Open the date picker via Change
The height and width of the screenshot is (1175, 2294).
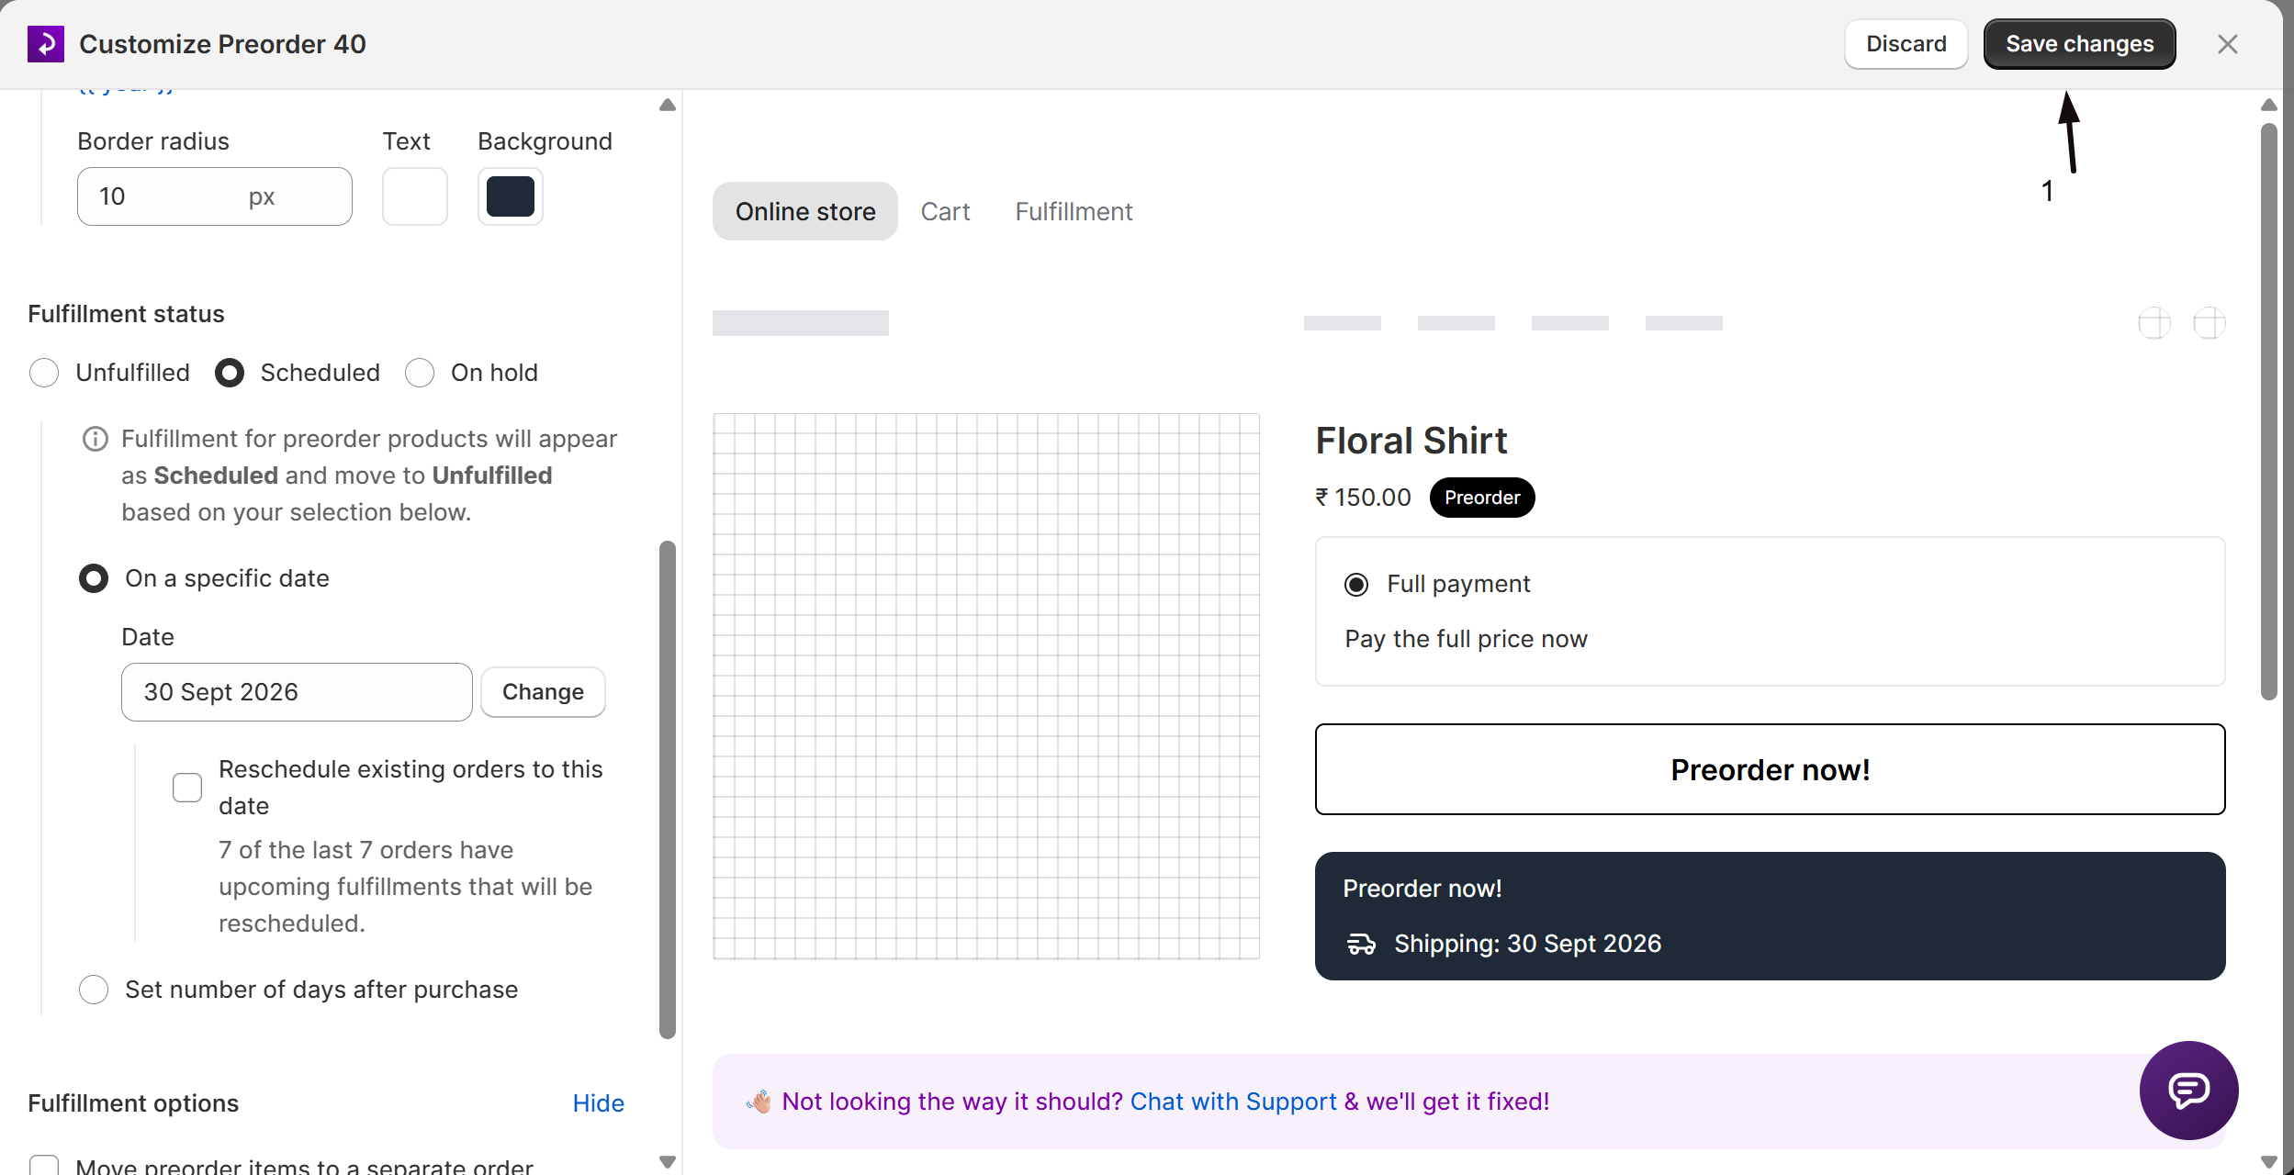[543, 692]
